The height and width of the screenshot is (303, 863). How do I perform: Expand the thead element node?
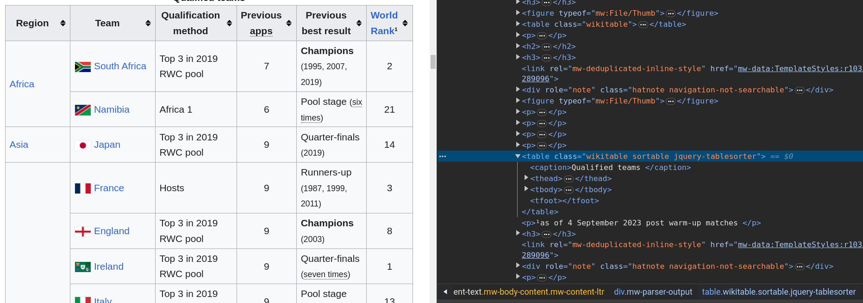526,178
